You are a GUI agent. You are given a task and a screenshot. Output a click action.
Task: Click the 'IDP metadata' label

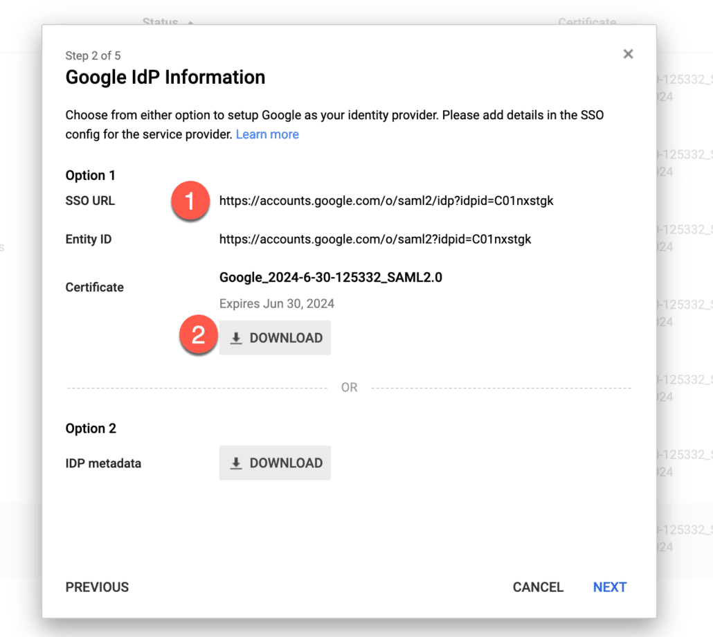point(103,463)
